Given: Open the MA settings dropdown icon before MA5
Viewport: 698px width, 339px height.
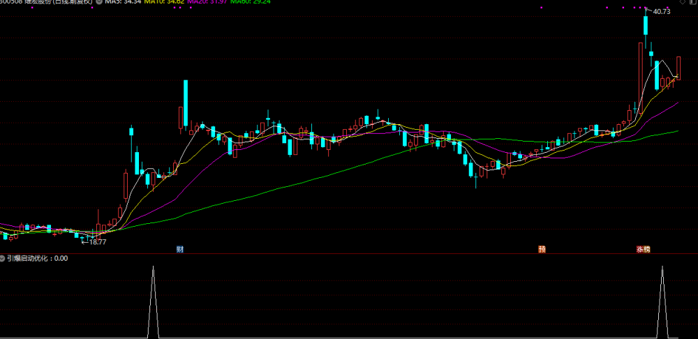Looking at the screenshot, I should coord(99,2).
